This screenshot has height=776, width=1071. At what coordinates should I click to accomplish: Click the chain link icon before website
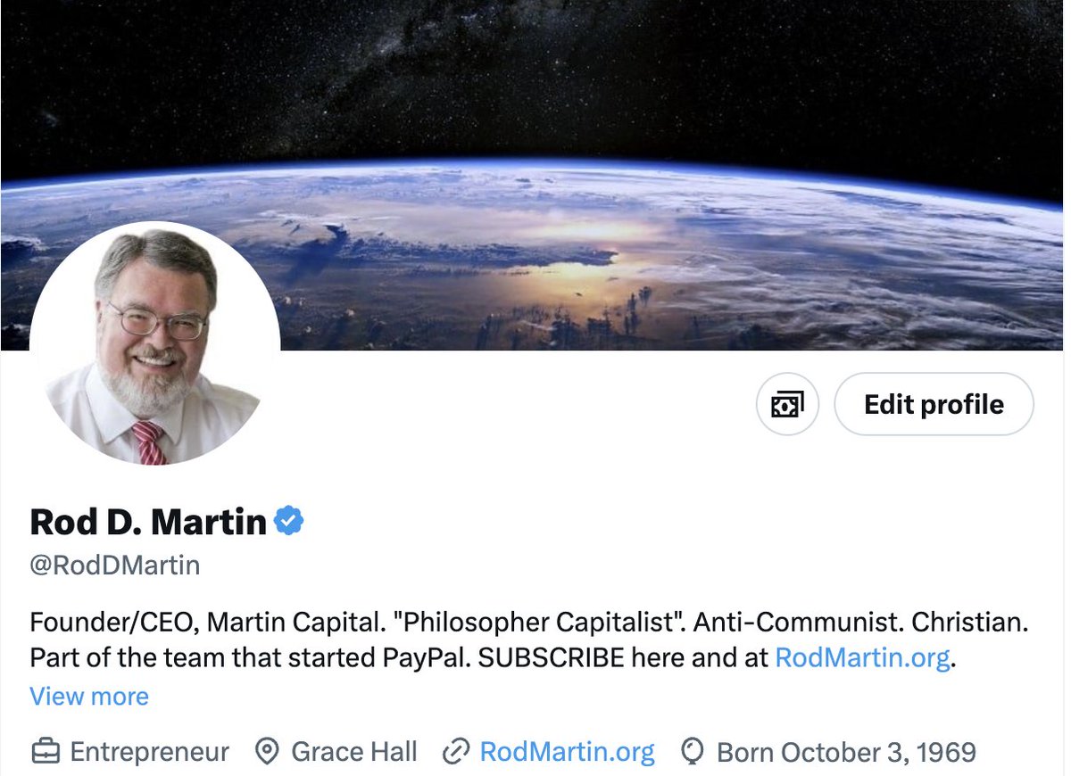coord(456,752)
